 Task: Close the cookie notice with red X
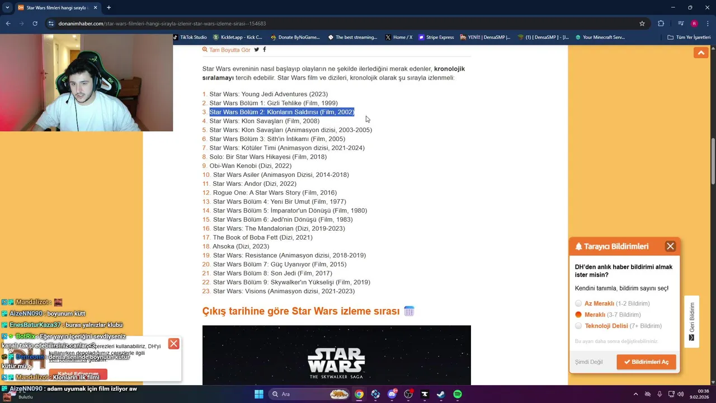(x=173, y=344)
